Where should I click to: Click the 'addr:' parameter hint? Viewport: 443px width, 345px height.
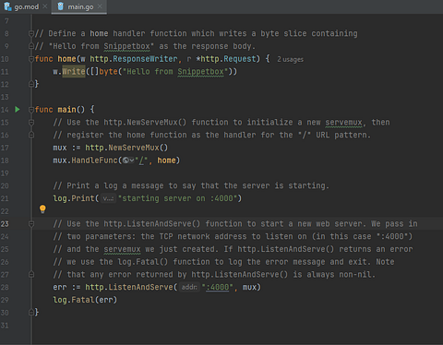tap(189, 287)
